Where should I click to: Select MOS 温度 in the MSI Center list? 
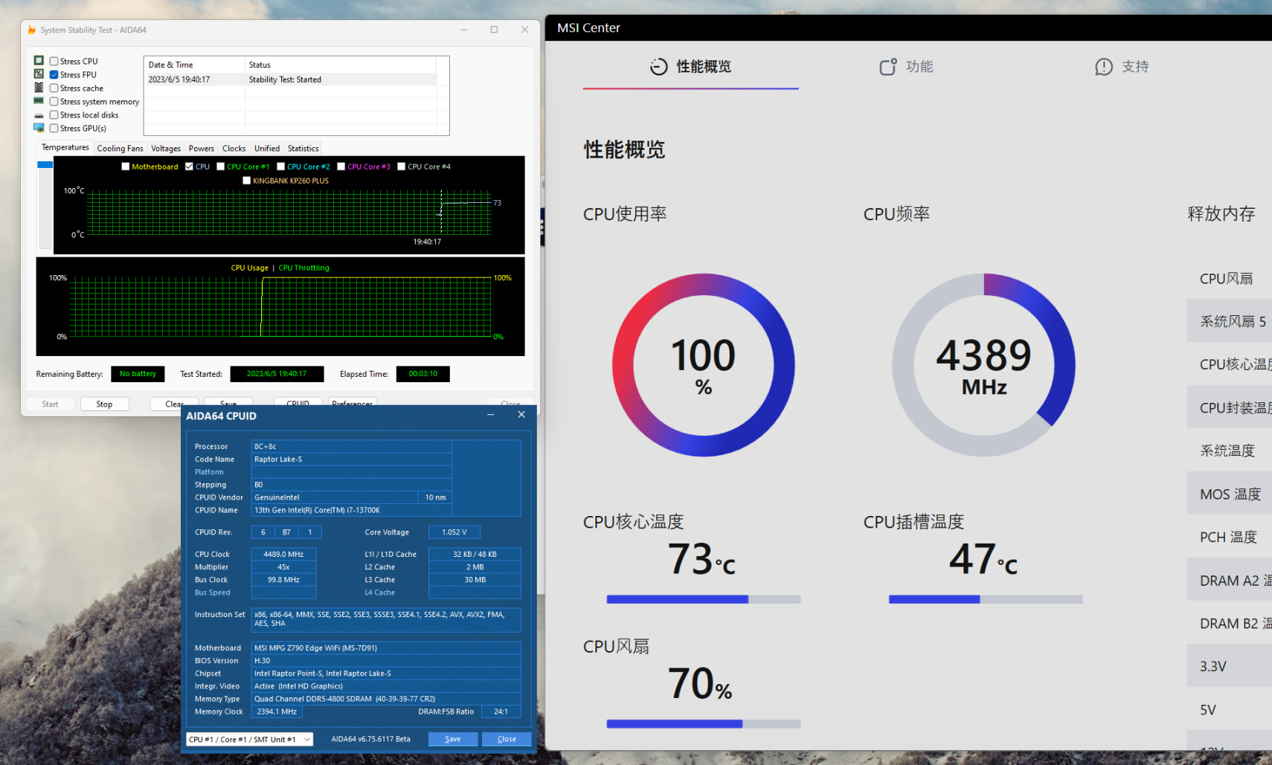coord(1230,494)
